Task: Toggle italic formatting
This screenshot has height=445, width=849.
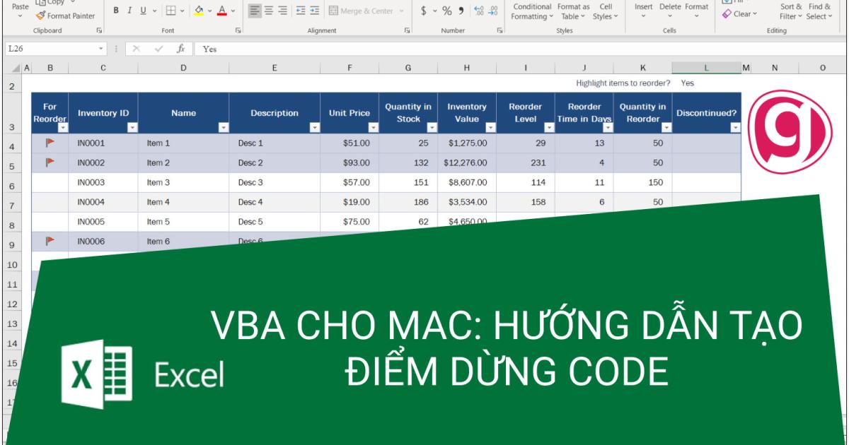Action: [129, 11]
